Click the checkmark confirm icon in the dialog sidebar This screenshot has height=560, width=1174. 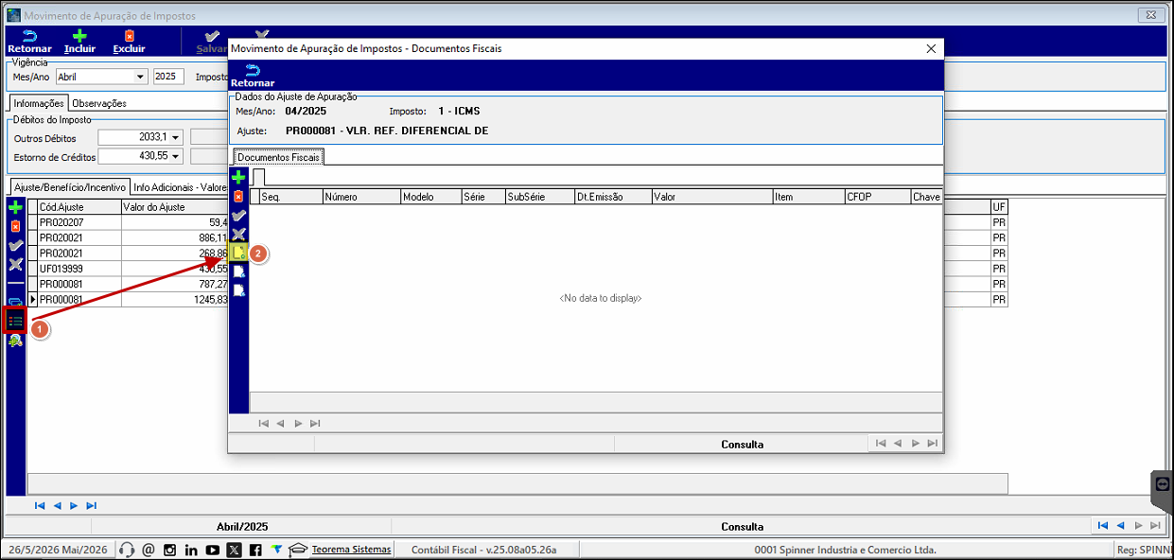tap(238, 216)
